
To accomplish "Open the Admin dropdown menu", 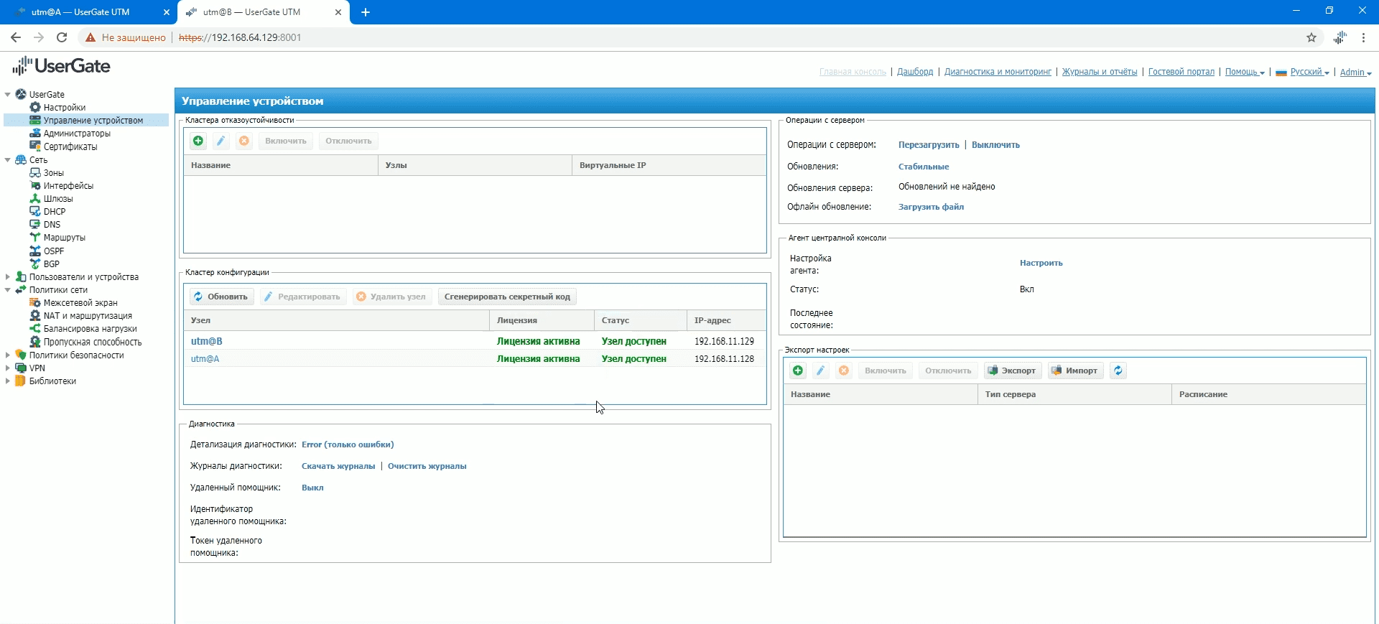I will [x=1355, y=72].
